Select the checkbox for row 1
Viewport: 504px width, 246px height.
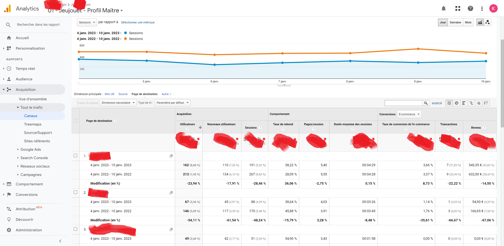[75, 156]
